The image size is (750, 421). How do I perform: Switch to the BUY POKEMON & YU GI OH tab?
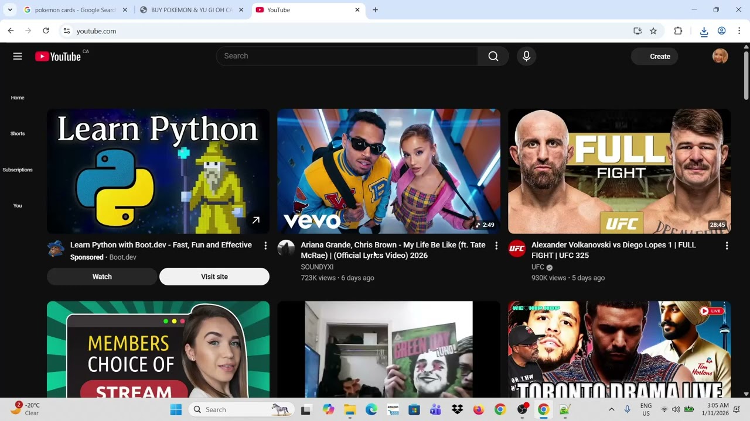tap(191, 10)
